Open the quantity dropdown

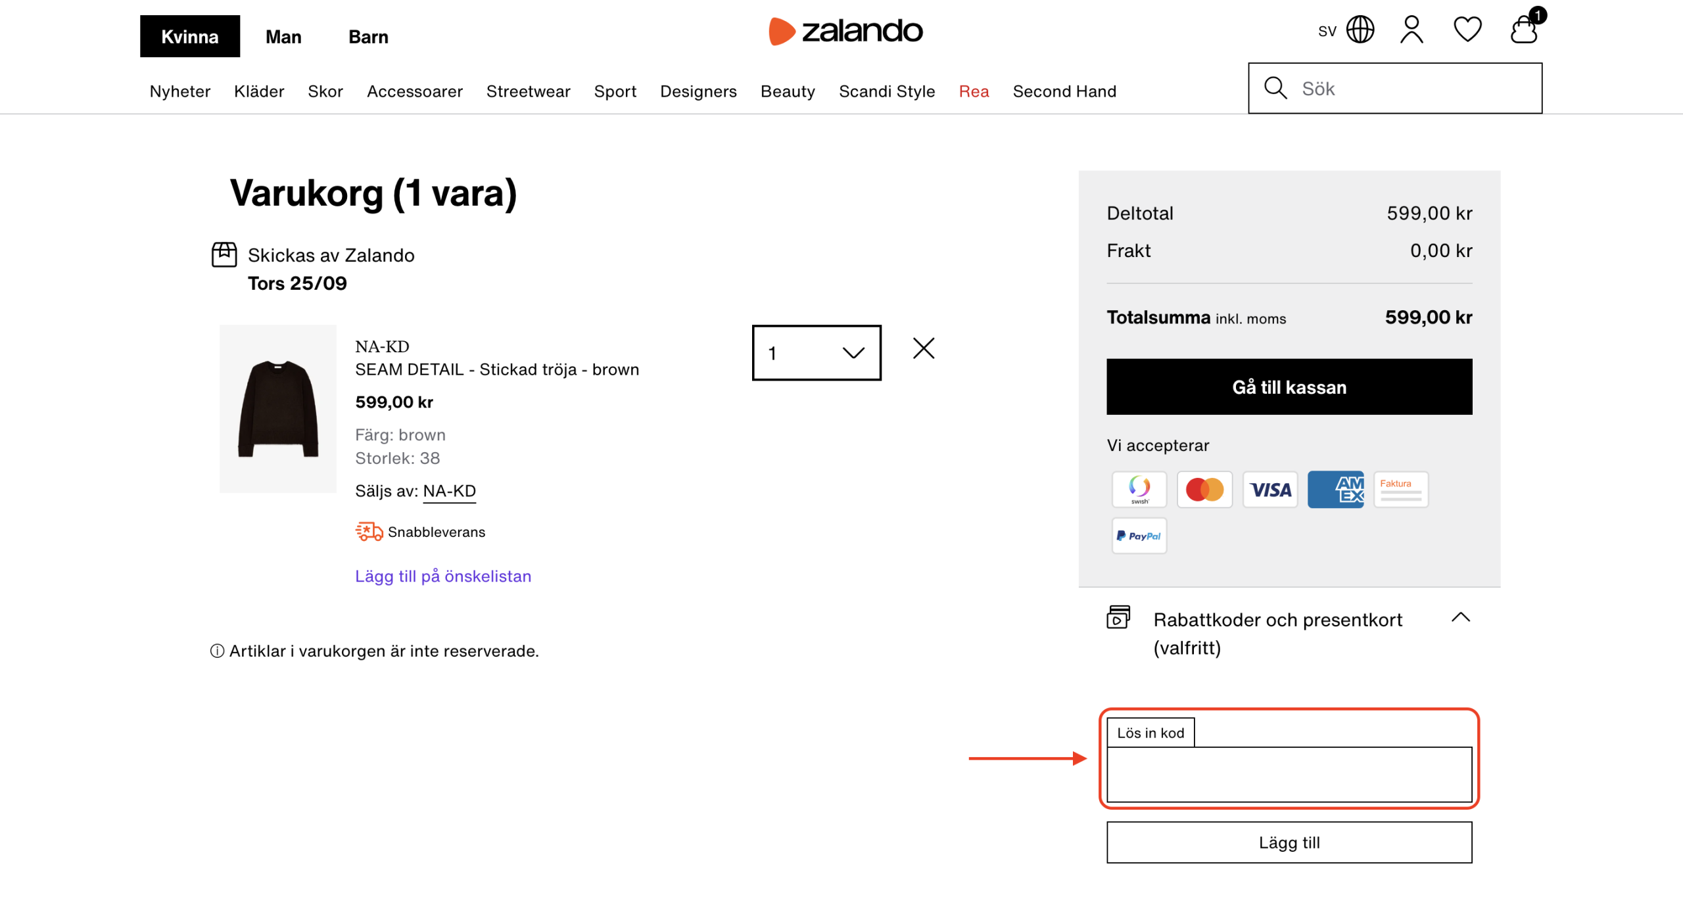[x=816, y=353]
